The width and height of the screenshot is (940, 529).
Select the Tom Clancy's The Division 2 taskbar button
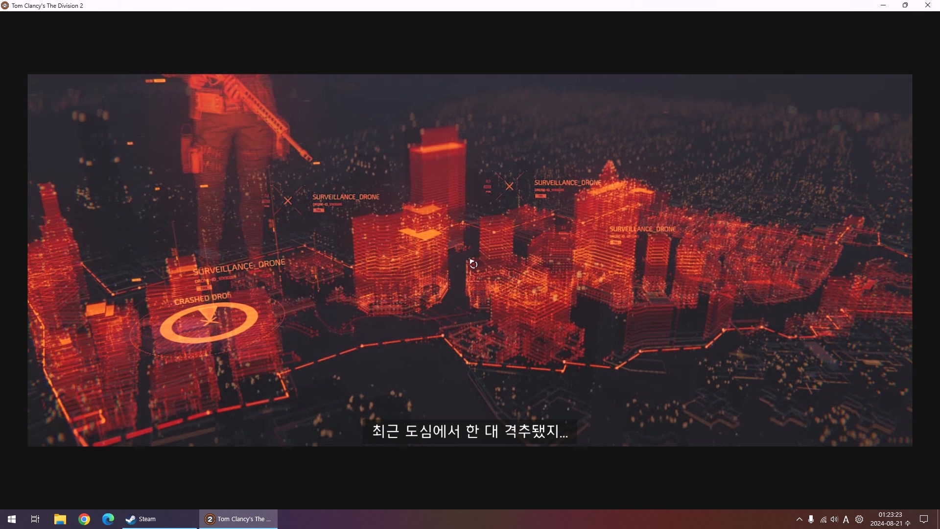(x=238, y=519)
